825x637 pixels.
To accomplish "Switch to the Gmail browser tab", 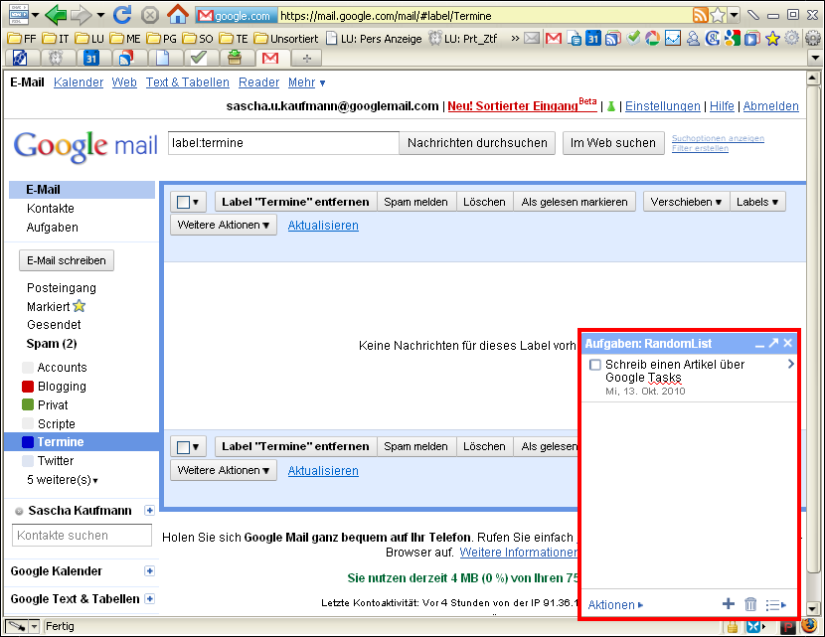I will tap(270, 58).
